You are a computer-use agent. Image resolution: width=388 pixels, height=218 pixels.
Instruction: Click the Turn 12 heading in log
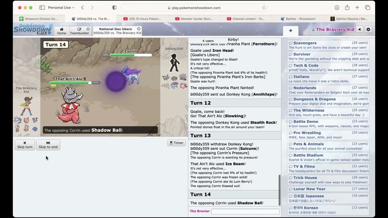[200, 103]
